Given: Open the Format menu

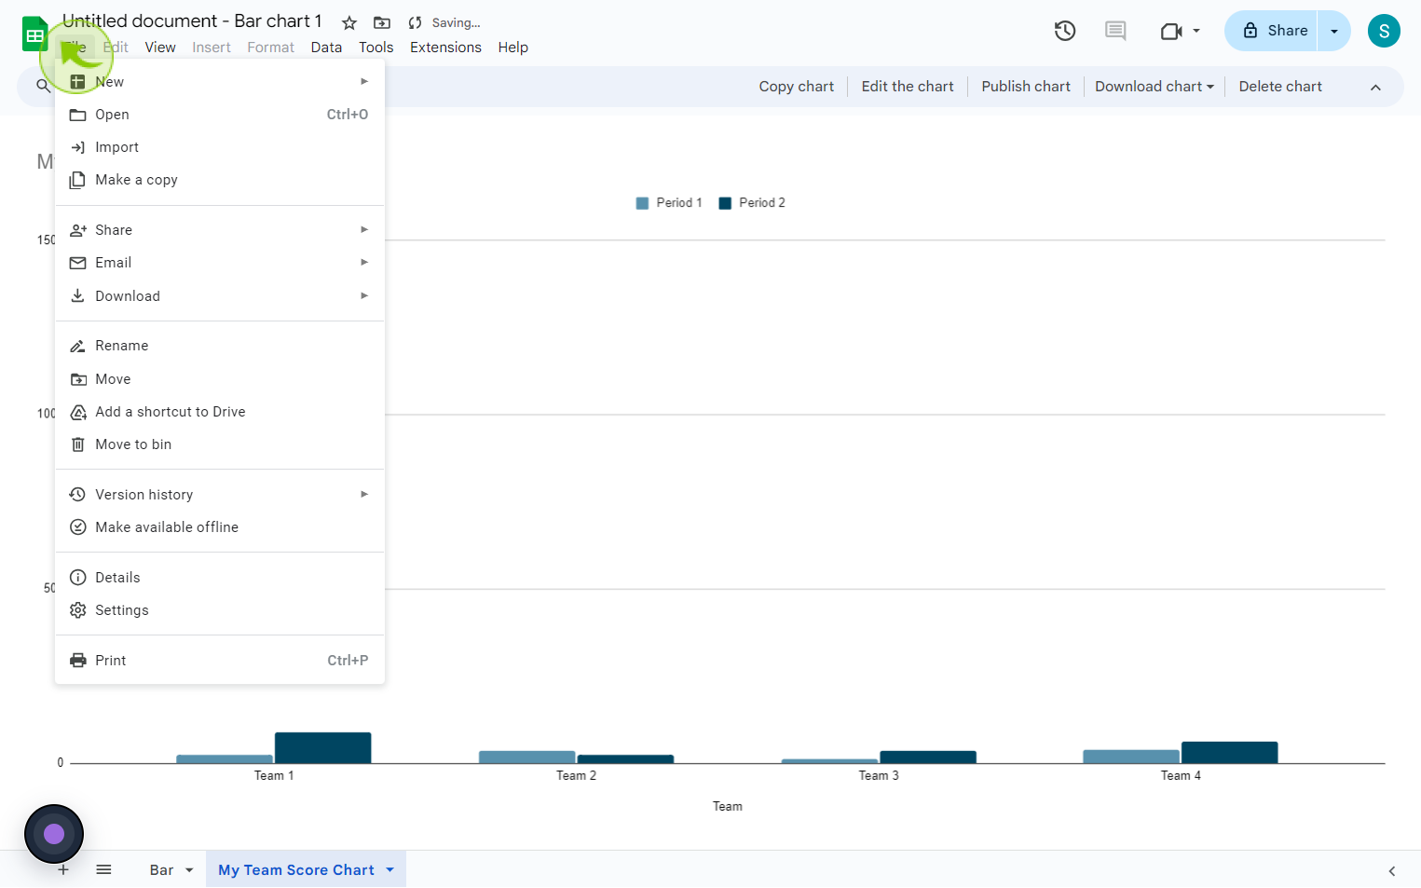Looking at the screenshot, I should [x=271, y=48].
